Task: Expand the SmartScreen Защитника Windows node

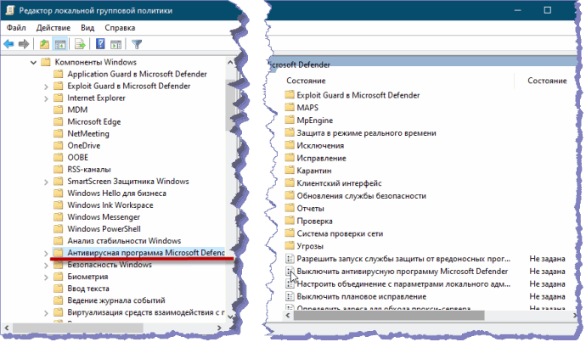Action: [46, 182]
